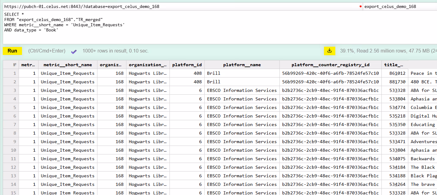Click title id 533471 in row 9
The width and height of the screenshot is (437, 195).
(395, 142)
